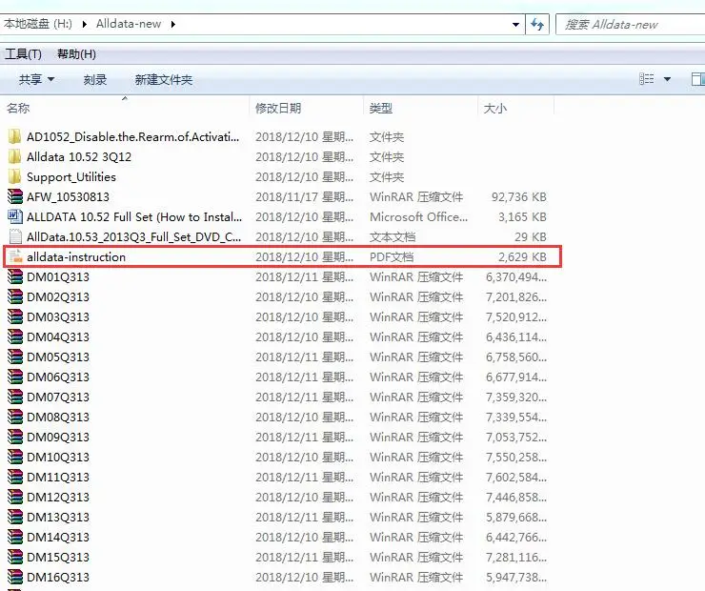Select the file name DM16Q313
The image size is (705, 591).
click(x=58, y=577)
